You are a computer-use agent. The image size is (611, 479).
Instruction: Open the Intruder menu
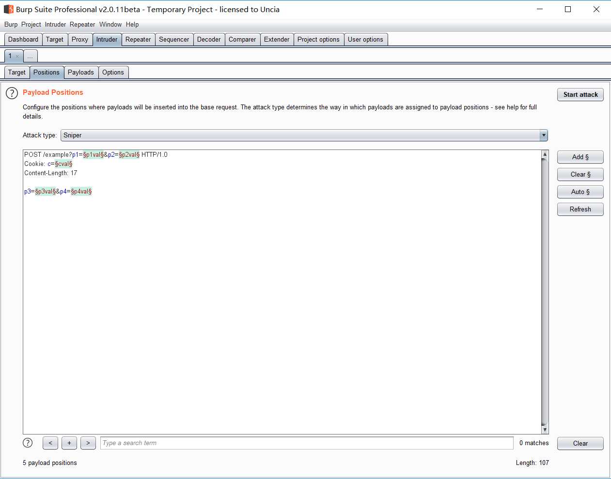(55, 25)
